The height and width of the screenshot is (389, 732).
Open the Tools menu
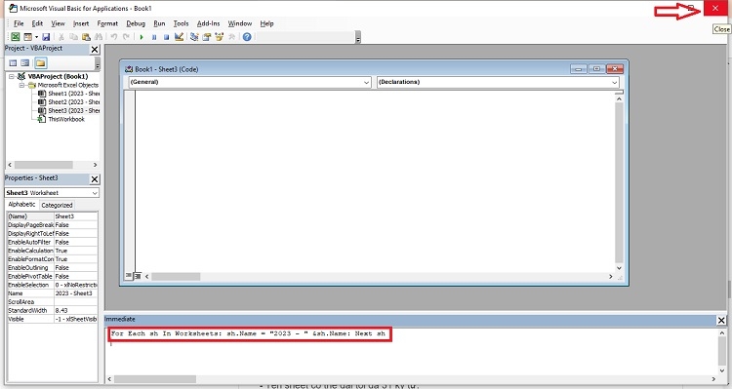(182, 23)
